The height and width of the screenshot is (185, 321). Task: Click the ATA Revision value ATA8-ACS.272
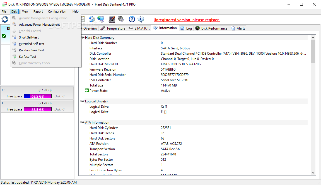tap(171, 144)
